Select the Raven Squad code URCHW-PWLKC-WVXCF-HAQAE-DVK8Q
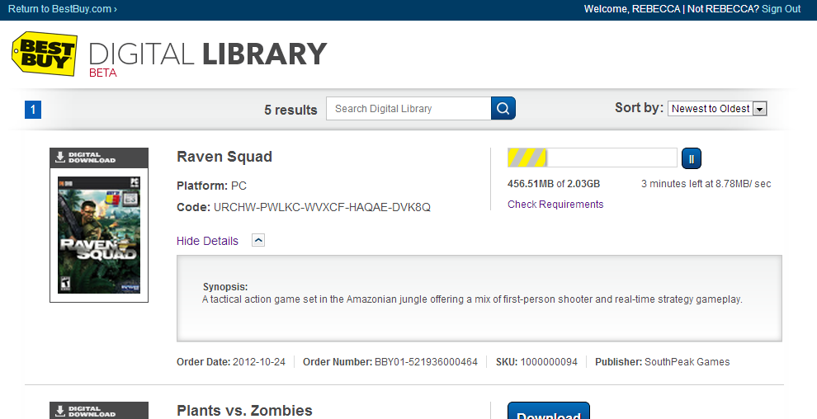The width and height of the screenshot is (817, 419). click(322, 207)
